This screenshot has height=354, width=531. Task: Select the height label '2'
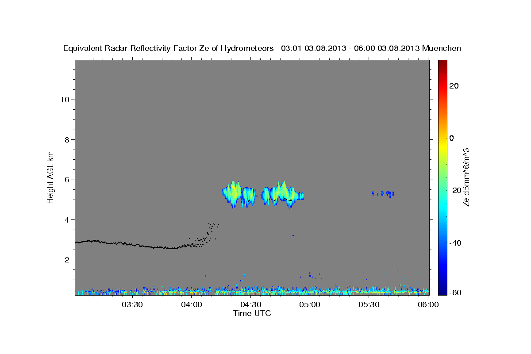[67, 260]
